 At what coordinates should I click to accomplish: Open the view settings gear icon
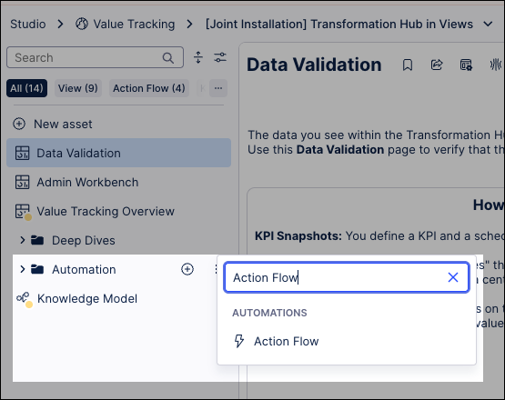[466, 65]
